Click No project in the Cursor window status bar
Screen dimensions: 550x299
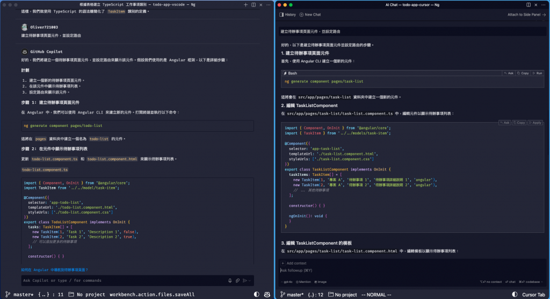342,295
